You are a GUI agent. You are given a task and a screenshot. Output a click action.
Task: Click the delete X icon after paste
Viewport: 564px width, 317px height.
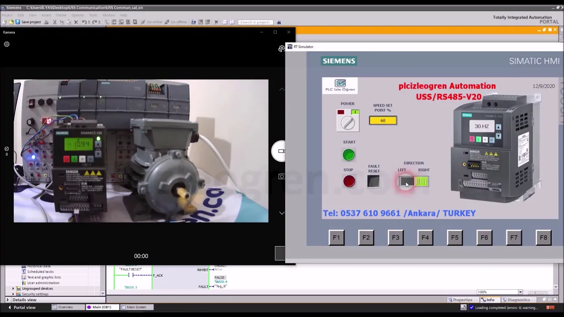[76, 22]
